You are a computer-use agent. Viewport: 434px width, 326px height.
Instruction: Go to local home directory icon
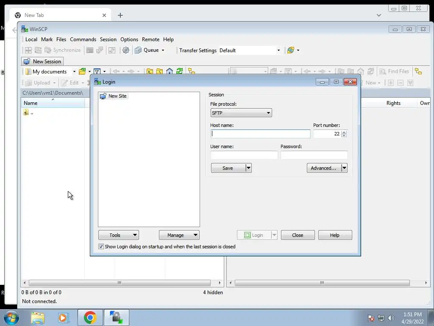point(170,71)
